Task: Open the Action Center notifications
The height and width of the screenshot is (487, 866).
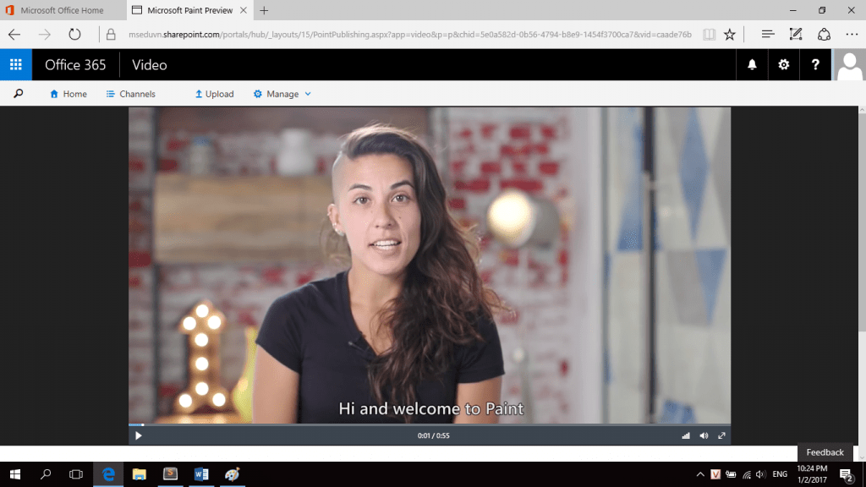Action: (x=846, y=474)
